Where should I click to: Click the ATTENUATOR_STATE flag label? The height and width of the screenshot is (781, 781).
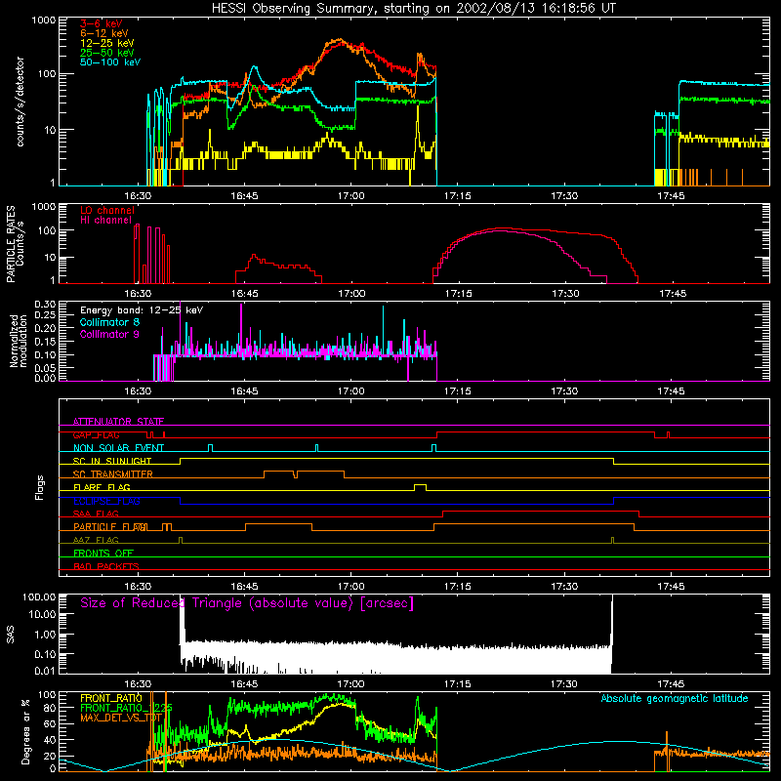point(118,422)
